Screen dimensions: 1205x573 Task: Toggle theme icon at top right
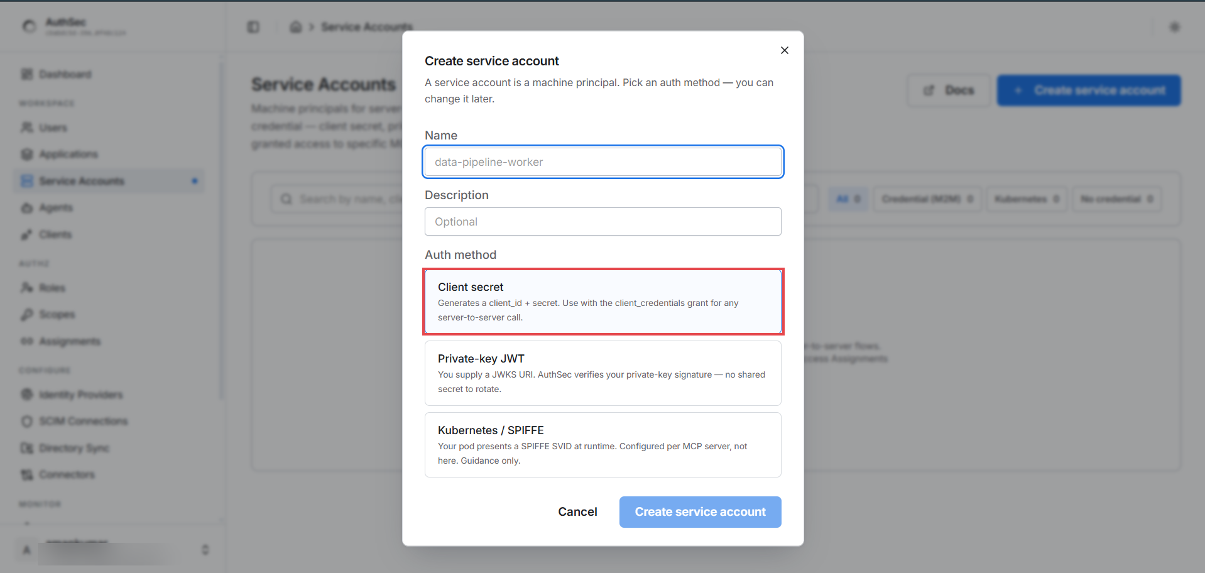click(x=1174, y=27)
